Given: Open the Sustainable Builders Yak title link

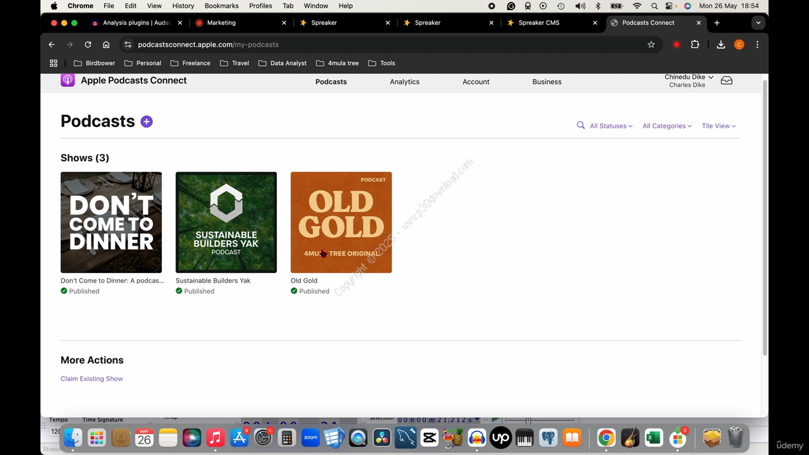Looking at the screenshot, I should [213, 281].
